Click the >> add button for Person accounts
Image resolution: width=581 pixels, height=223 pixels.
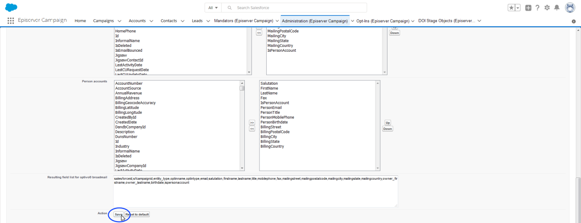point(251,122)
